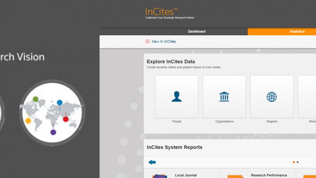Image resolution: width=316 pixels, height=178 pixels.
Task: Select the Regions globe icon tile
Action: 272,97
